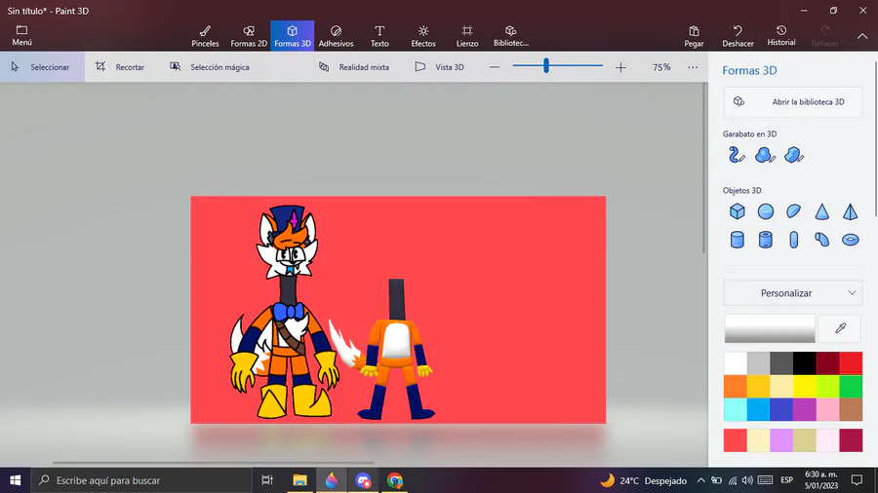Choose the Seleccionar tool

point(42,67)
